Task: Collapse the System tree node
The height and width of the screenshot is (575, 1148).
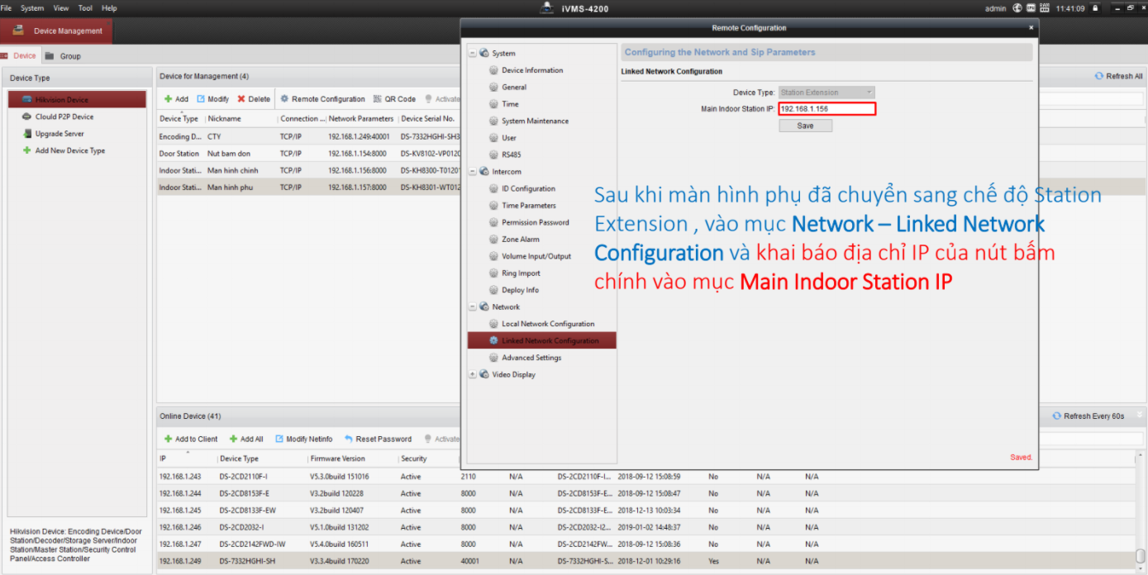Action: 471,52
